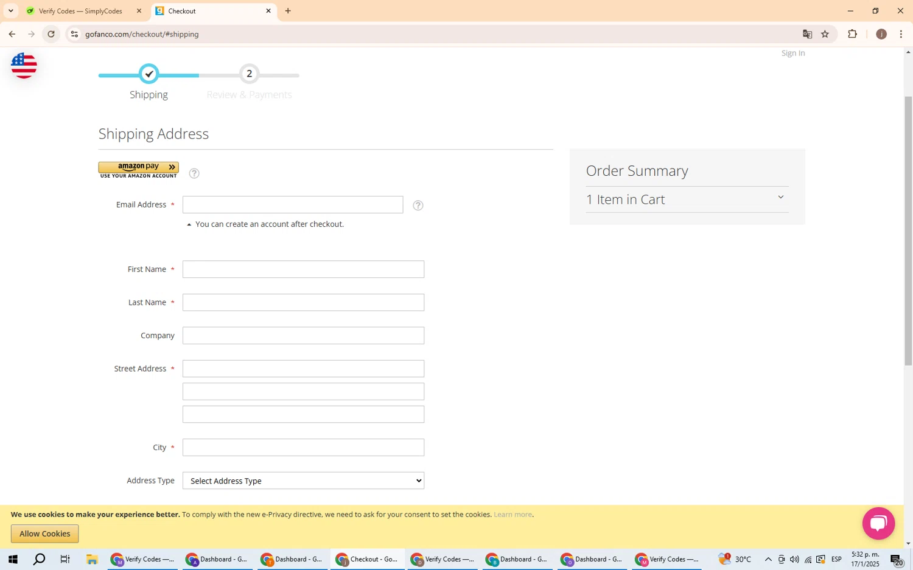Open the Select Address Type dropdown
The width and height of the screenshot is (913, 570).
303,481
